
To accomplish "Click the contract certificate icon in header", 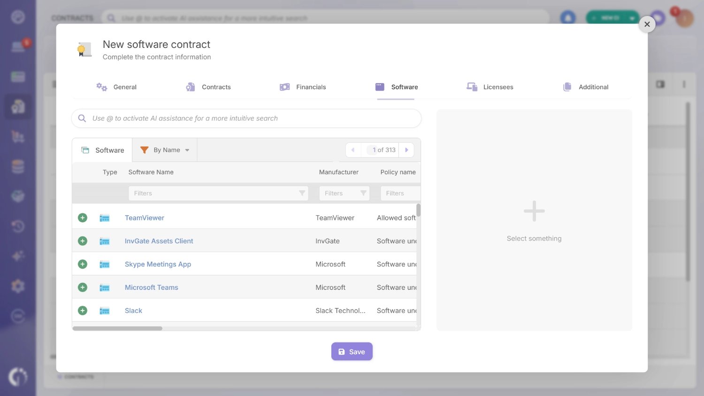I will tap(84, 49).
